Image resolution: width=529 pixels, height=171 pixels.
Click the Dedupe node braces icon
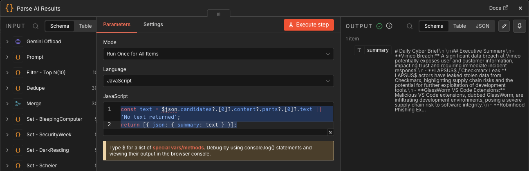point(18,88)
